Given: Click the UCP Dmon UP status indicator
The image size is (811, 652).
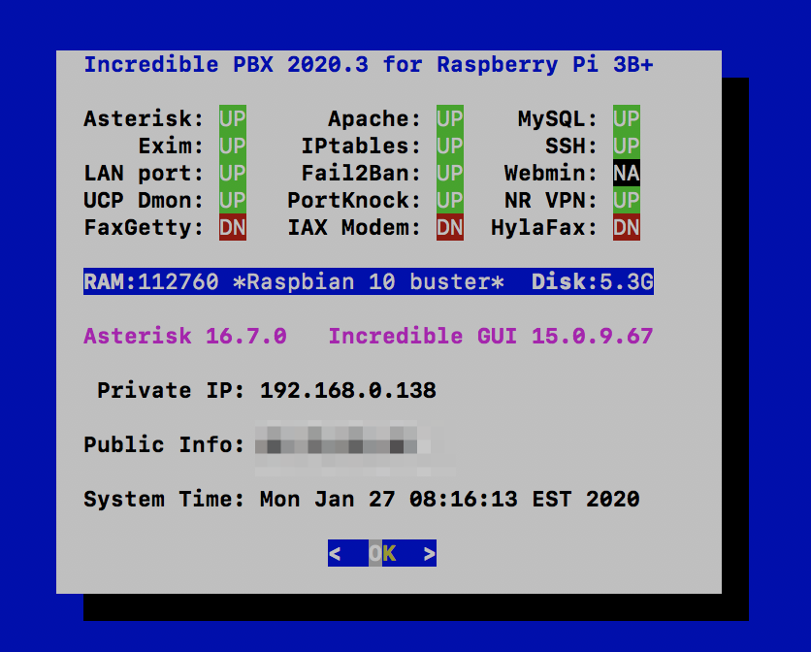Looking at the screenshot, I should coord(233,200).
